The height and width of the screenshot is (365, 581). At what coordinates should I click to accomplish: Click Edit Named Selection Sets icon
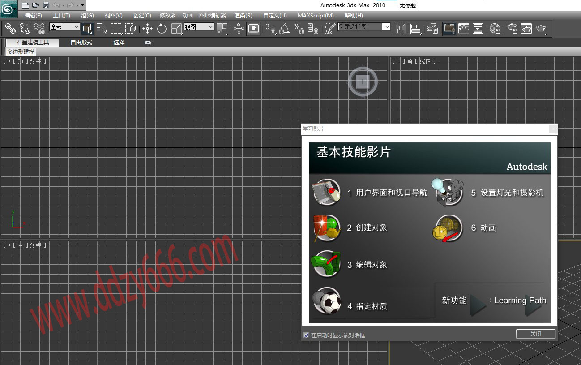click(330, 29)
